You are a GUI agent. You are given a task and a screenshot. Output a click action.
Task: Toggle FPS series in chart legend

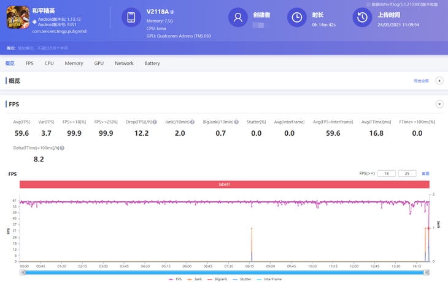click(175, 279)
